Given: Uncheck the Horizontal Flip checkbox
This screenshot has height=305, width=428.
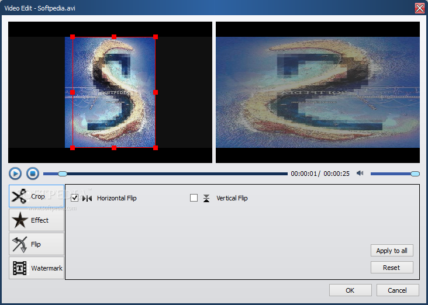Looking at the screenshot, I should 74,198.
